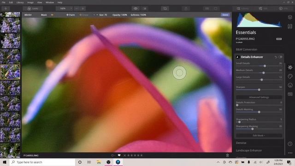The image size is (295, 166).
Task: Zoom out with the minus button
Action: coord(77,8)
